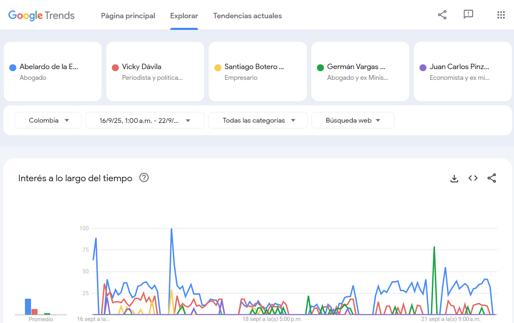Open the date range dropdown

point(145,120)
